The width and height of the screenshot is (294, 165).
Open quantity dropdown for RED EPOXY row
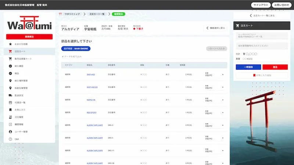[x=223, y=113]
